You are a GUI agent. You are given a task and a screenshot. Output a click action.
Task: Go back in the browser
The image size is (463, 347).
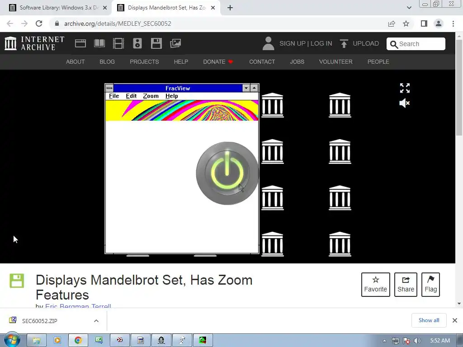(x=10, y=23)
